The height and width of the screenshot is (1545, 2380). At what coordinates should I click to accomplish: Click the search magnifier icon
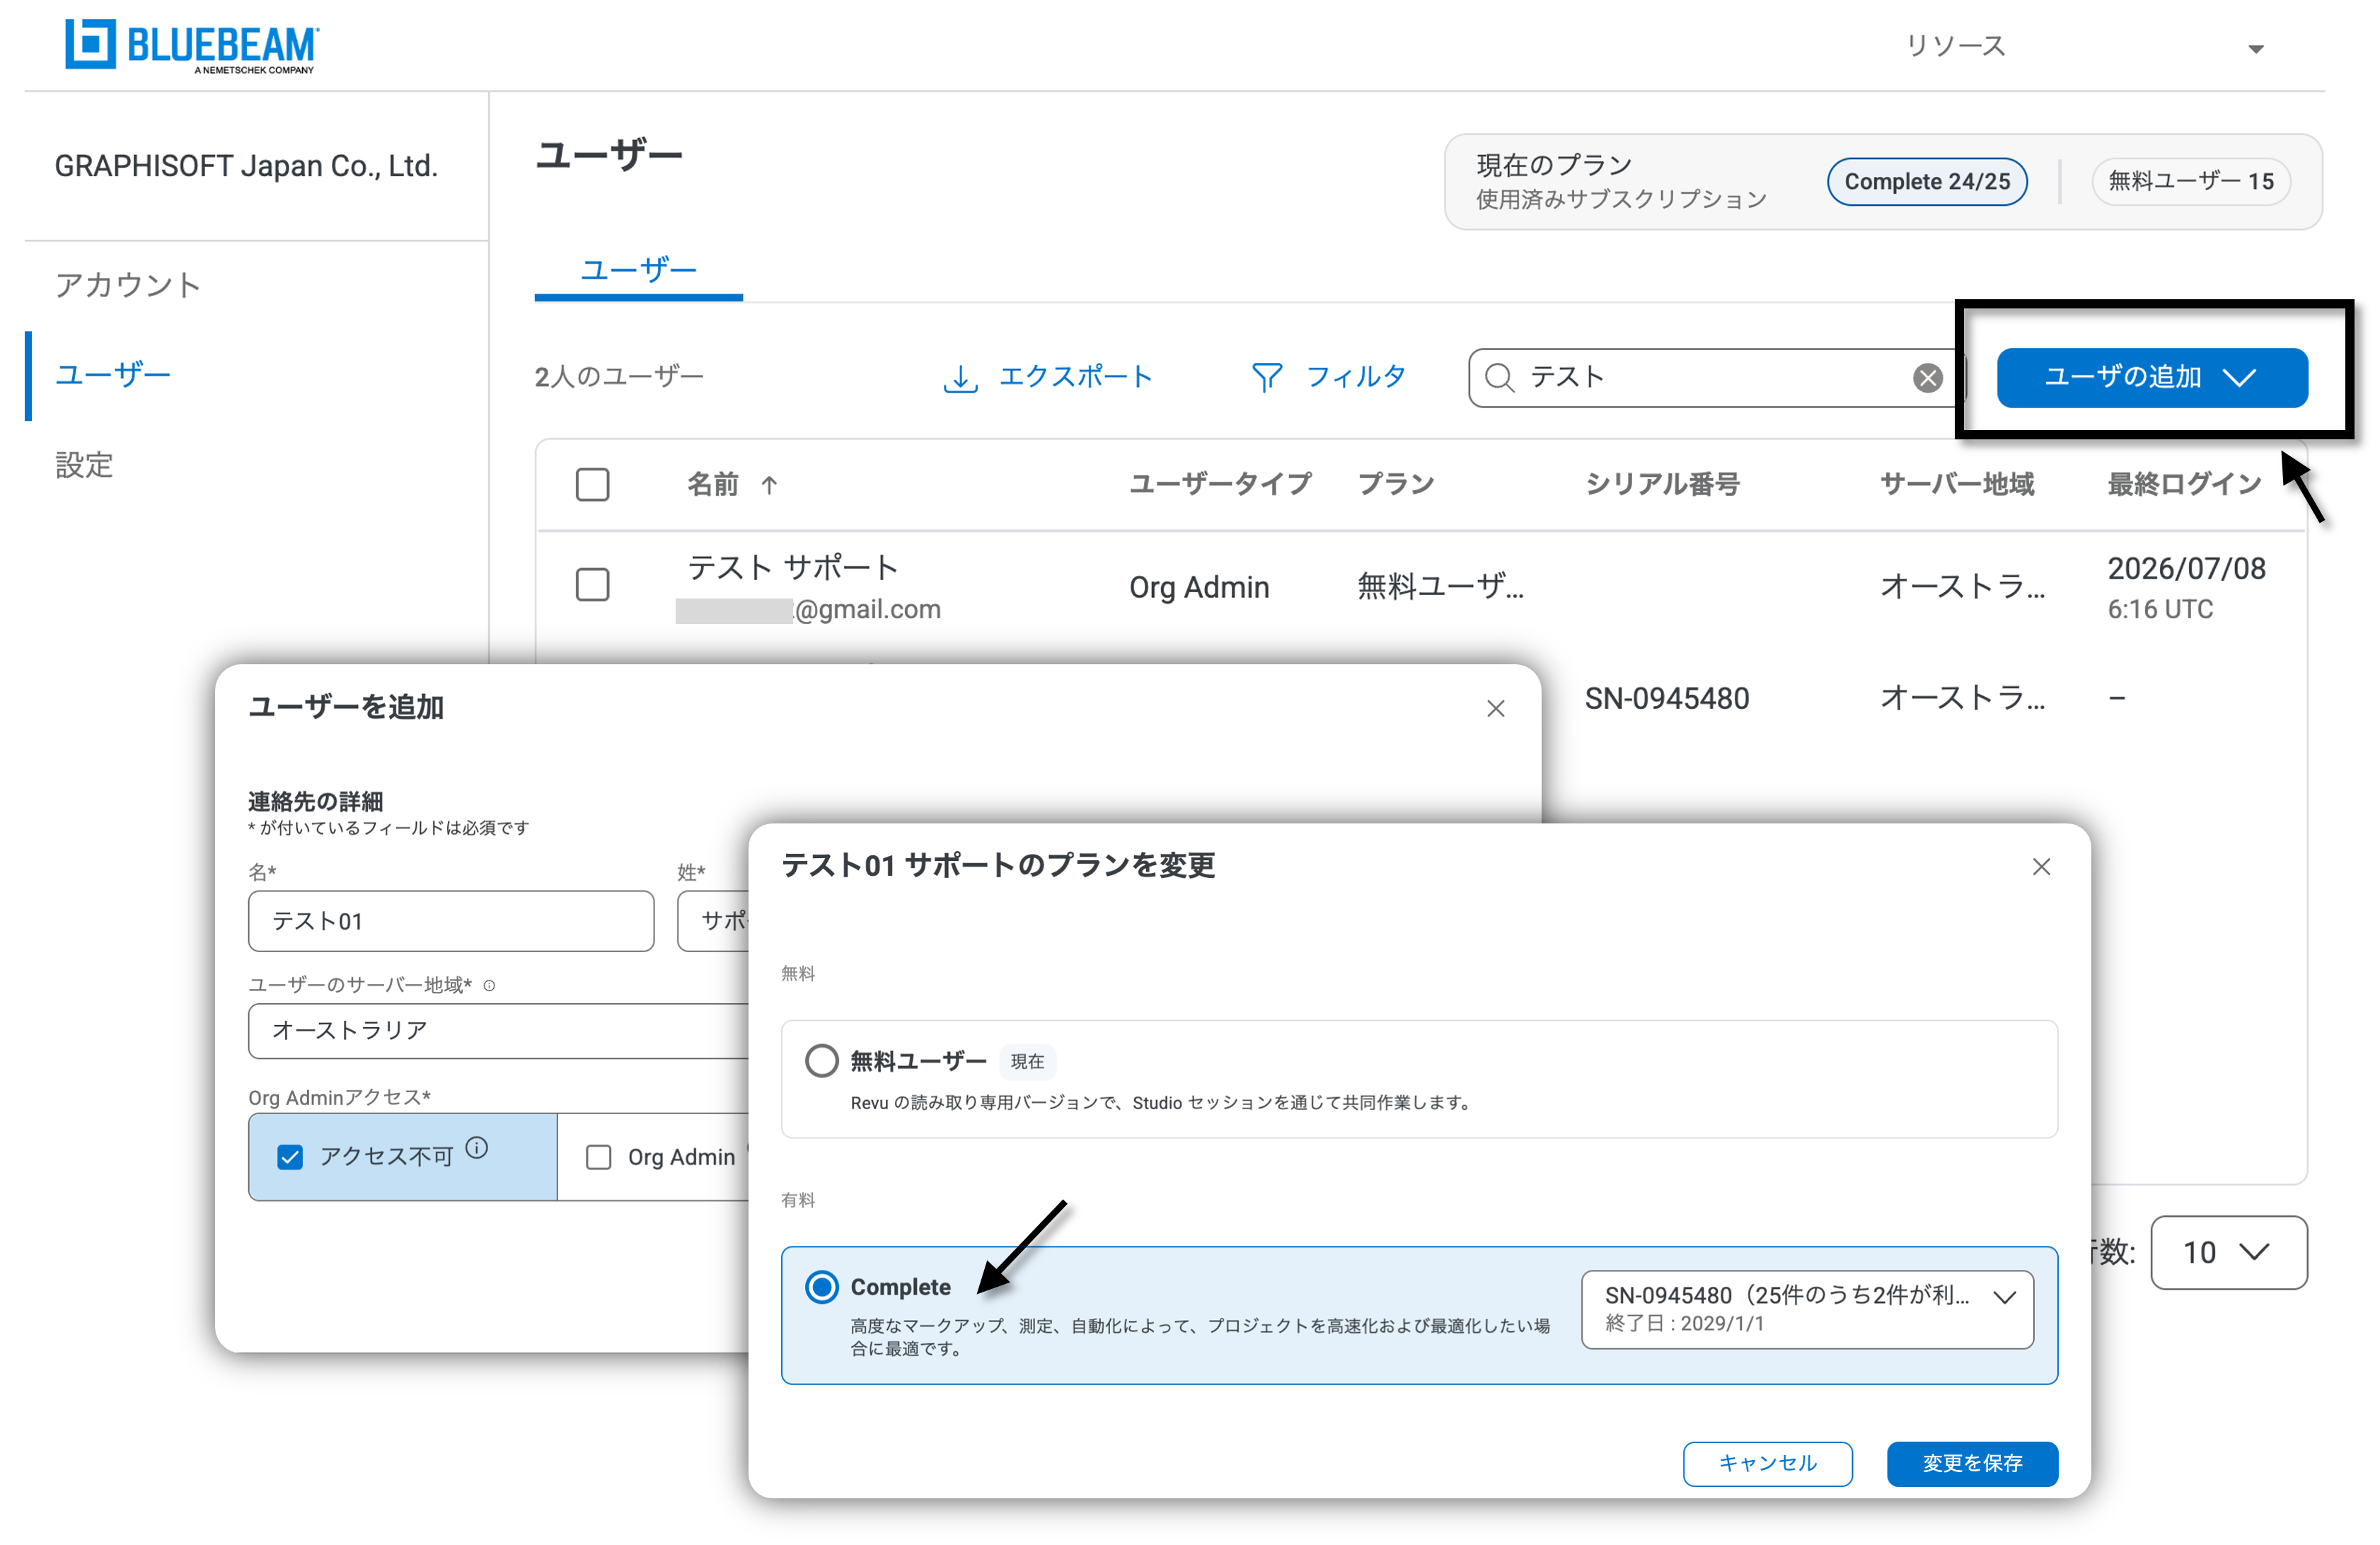(x=1499, y=378)
